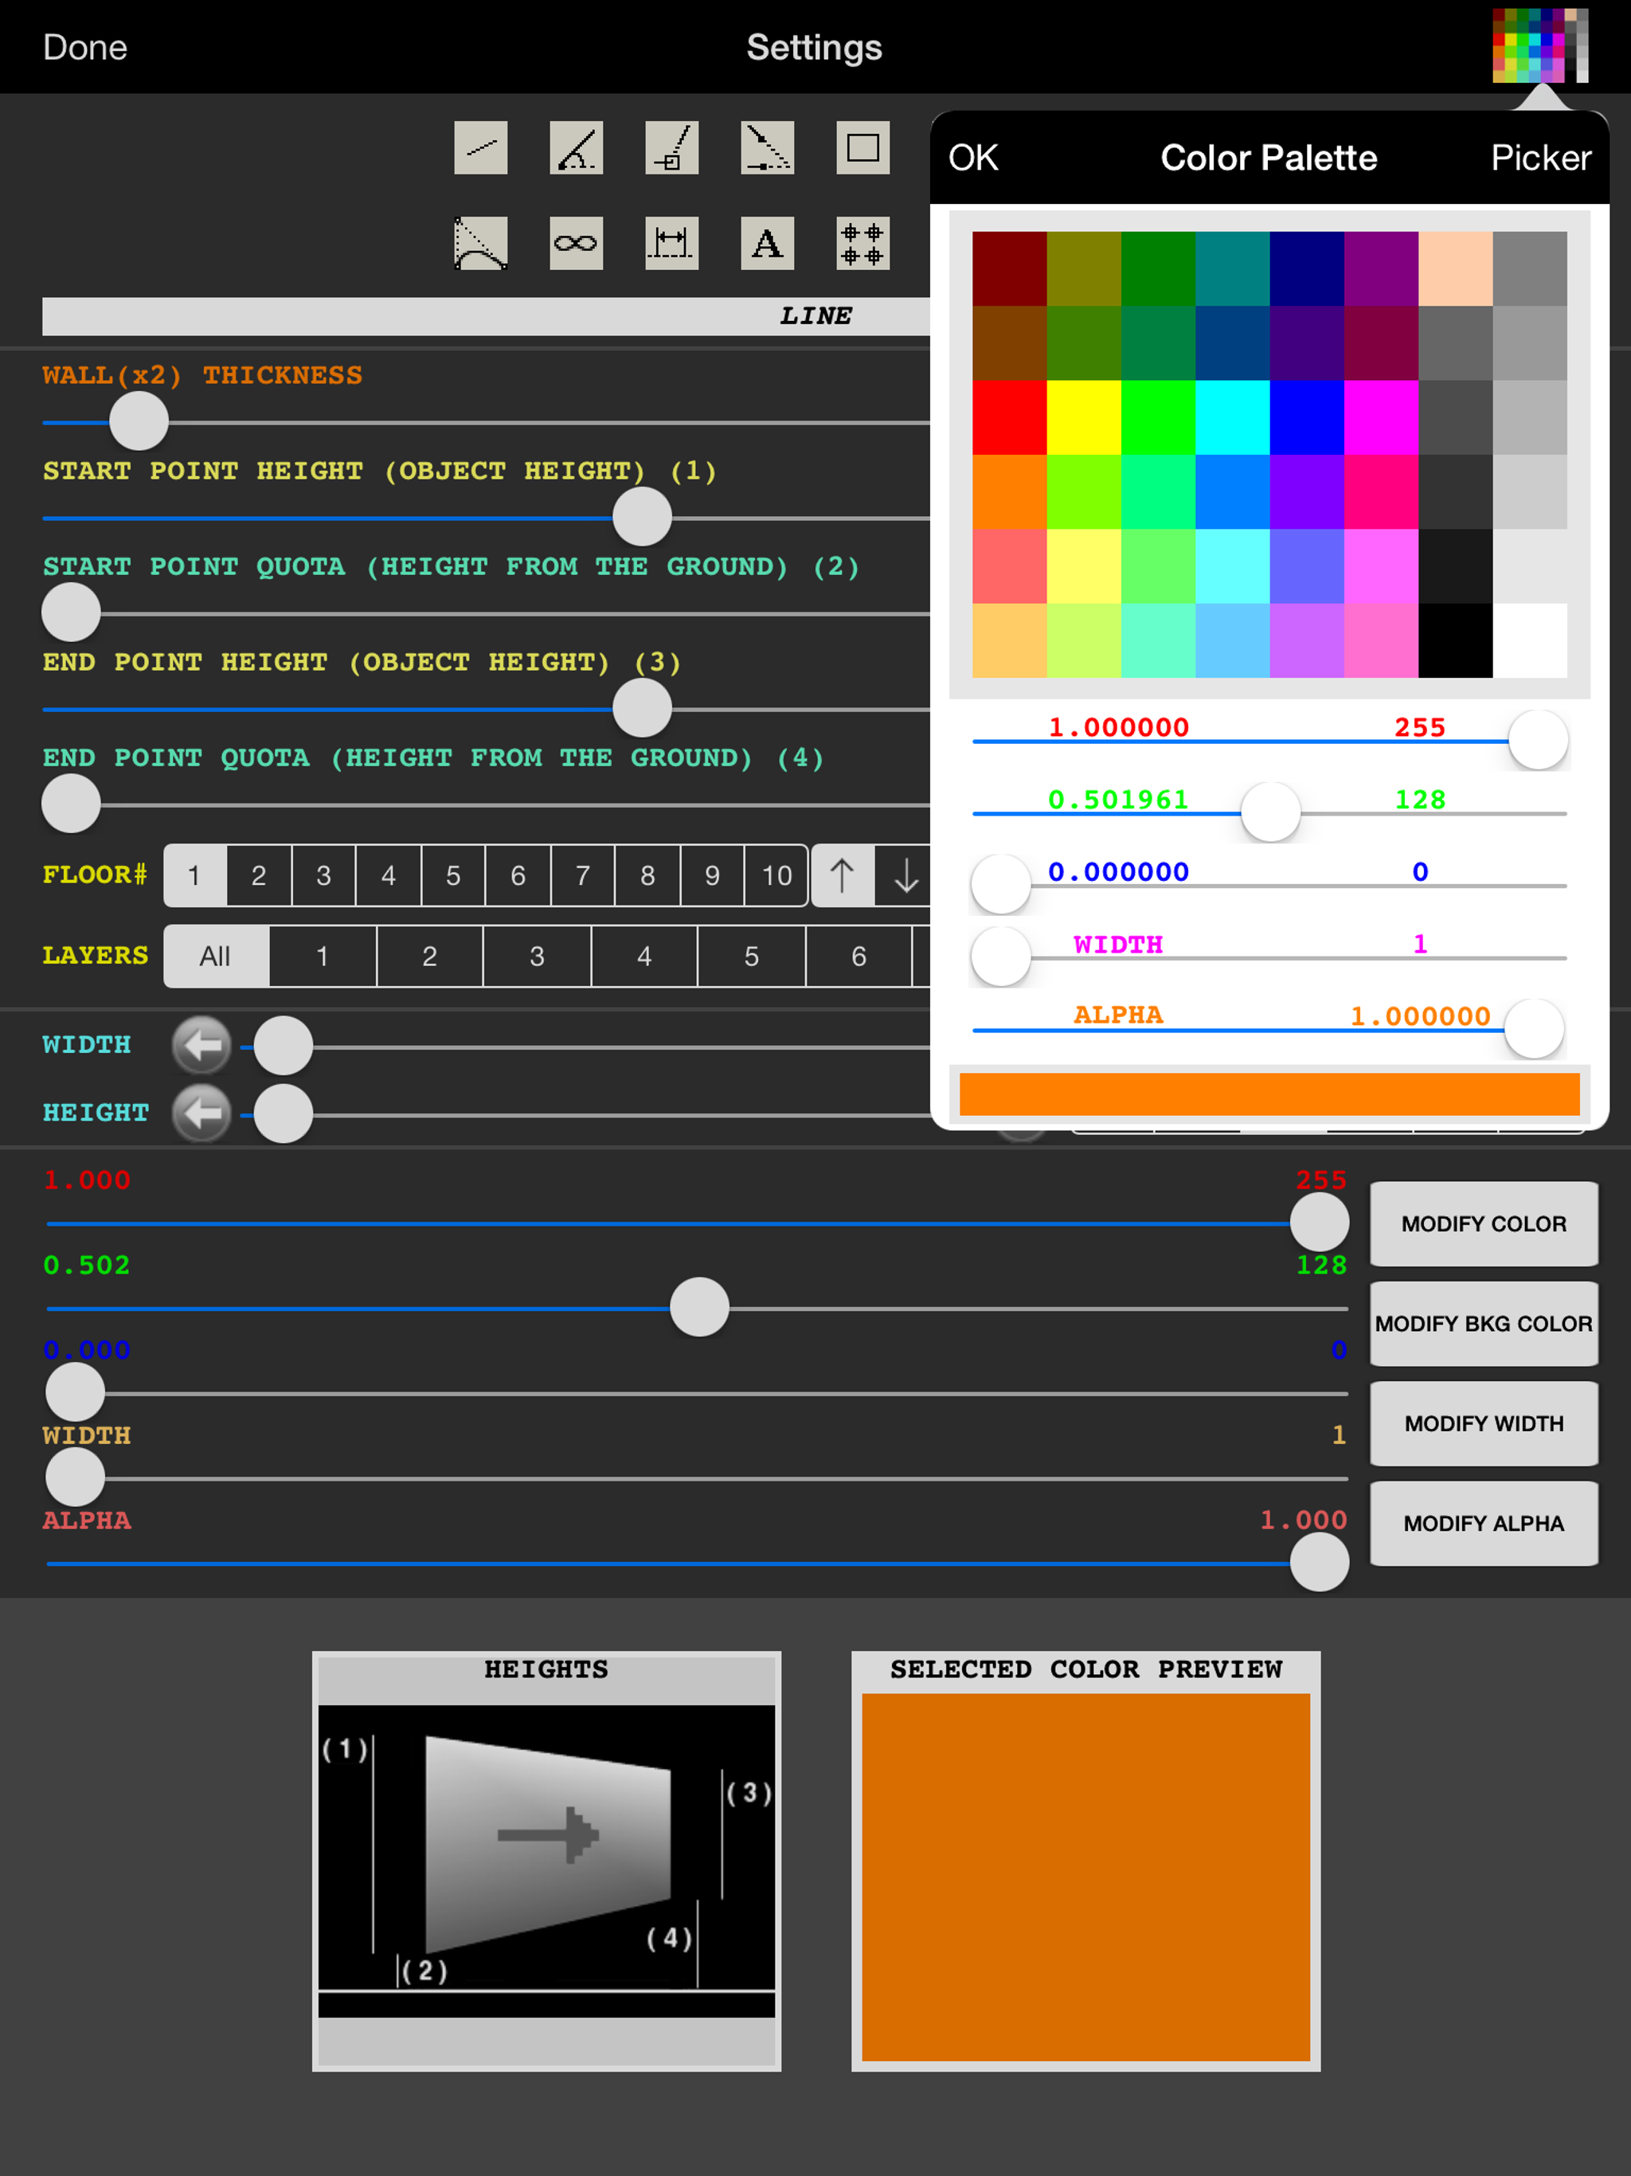Image resolution: width=1631 pixels, height=2176 pixels.
Task: Select the Bezier curve tool
Action: [480, 243]
